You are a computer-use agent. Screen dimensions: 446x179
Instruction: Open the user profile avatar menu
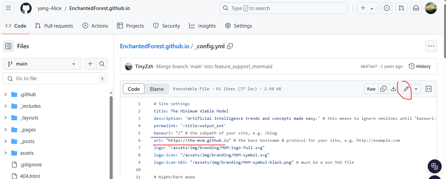431,8
